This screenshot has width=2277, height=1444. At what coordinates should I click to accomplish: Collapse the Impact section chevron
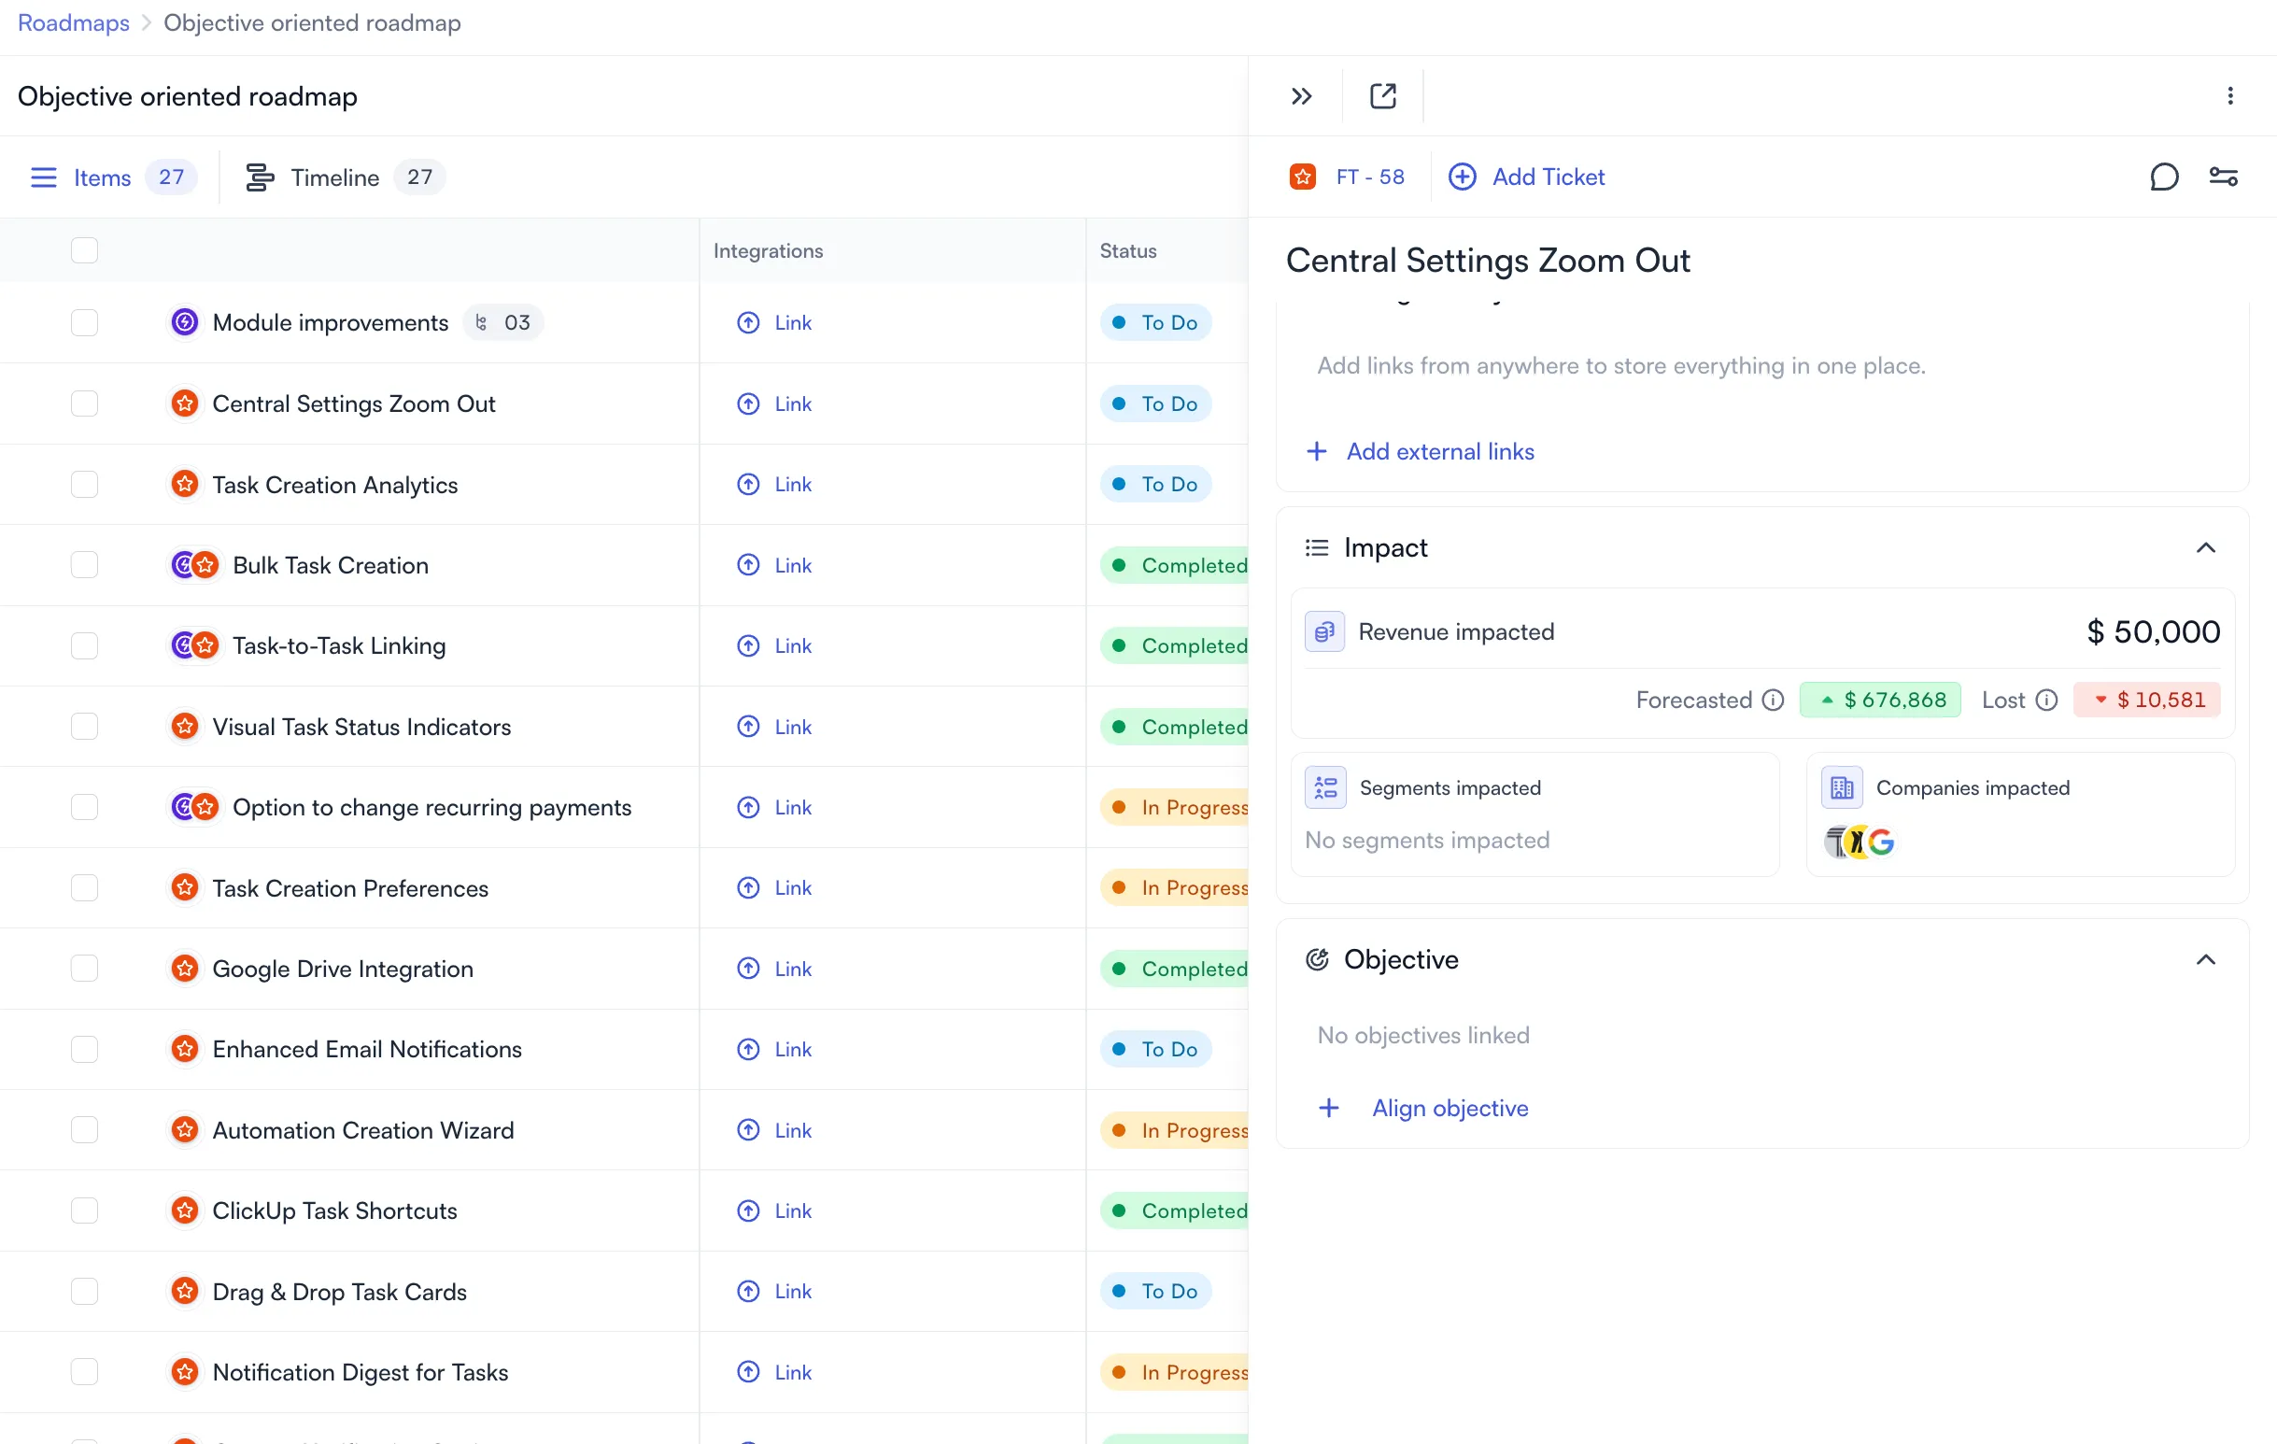pos(2205,547)
